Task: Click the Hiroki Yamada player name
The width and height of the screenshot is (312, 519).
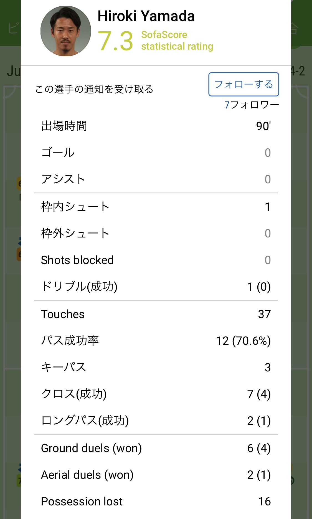Action: (146, 16)
